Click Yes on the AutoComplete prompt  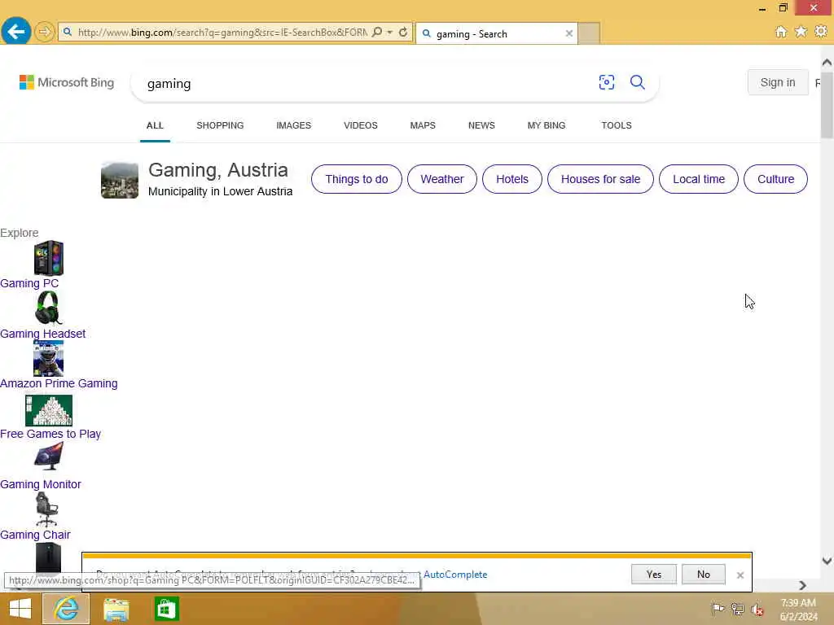654,574
